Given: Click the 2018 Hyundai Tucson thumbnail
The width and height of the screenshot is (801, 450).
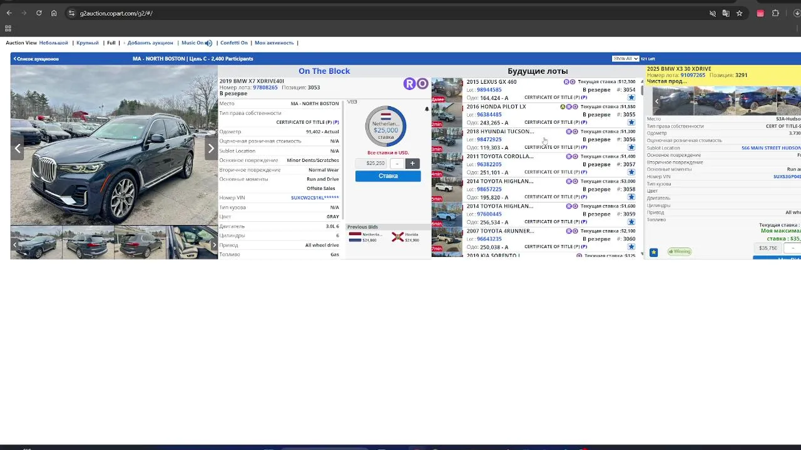Looking at the screenshot, I should pos(447,140).
